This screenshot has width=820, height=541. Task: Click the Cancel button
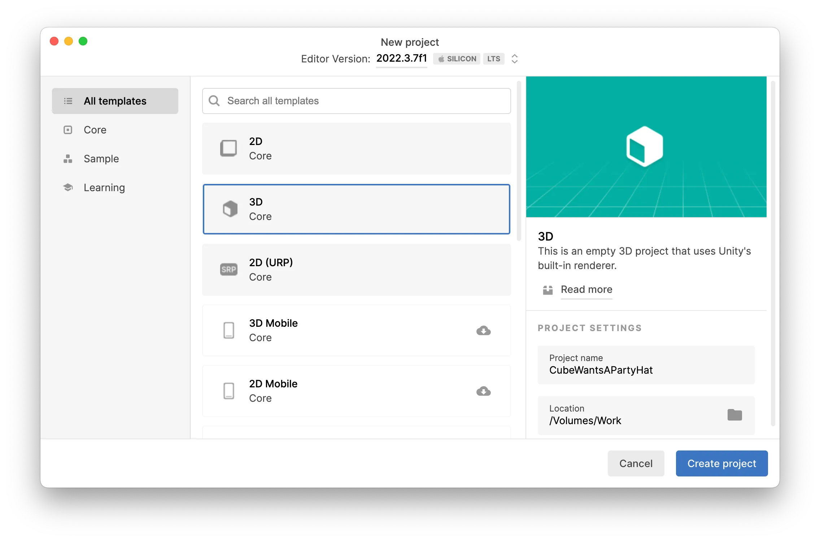(636, 463)
